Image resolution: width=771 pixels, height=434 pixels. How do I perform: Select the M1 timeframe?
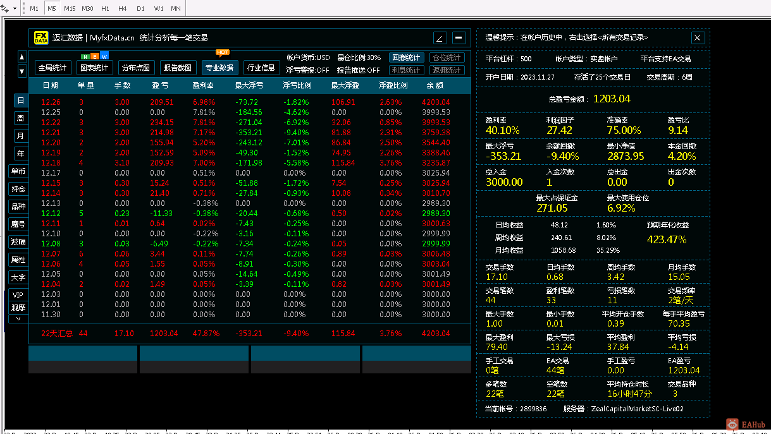coord(34,9)
